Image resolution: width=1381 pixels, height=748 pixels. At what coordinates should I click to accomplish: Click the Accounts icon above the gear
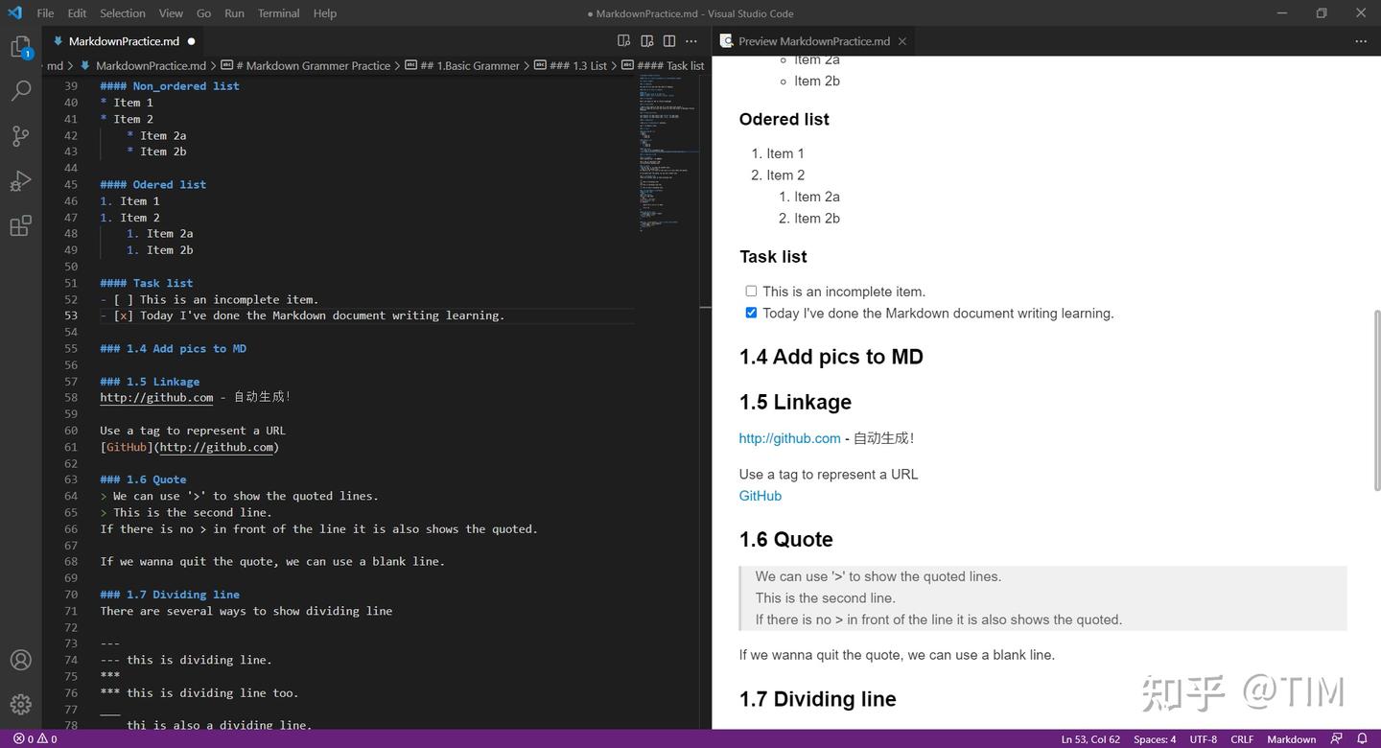point(20,660)
